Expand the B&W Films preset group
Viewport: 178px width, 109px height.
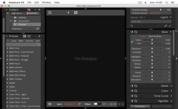pyautogui.click(x=7, y=48)
